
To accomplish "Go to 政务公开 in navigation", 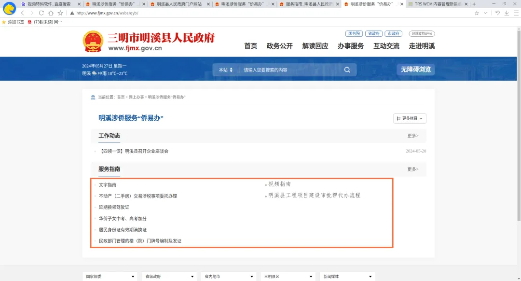I will click(280, 46).
